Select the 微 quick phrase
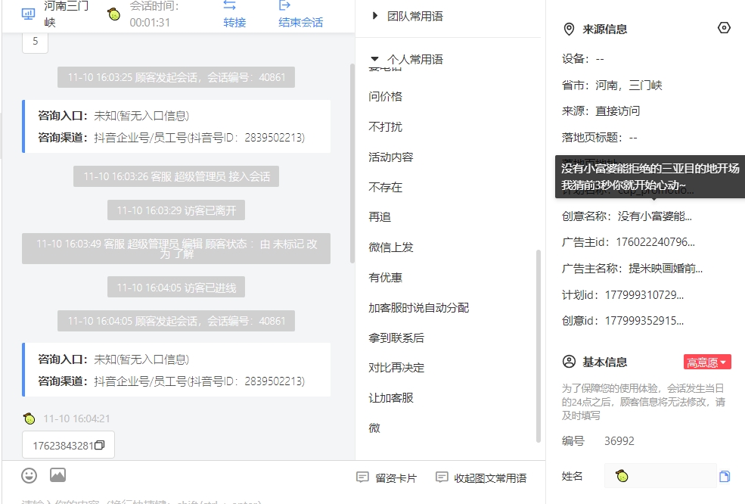Image resolution: width=745 pixels, height=504 pixels. [x=374, y=428]
